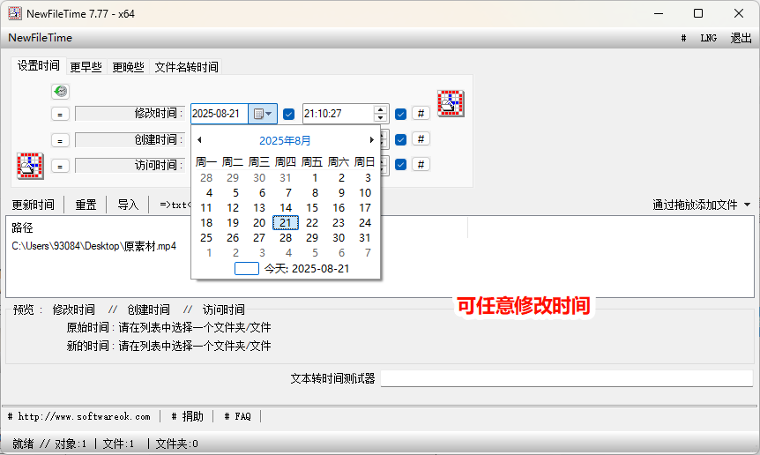Go to previous month in calendar
Viewport: 760px width, 455px height.
199,140
